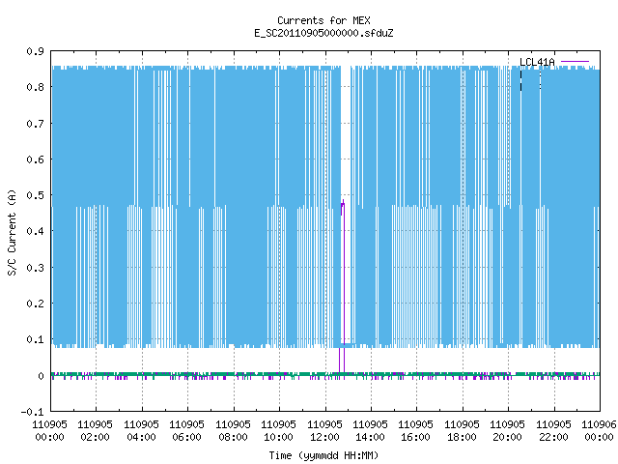
Task: Click the x-axis label '110905 12:00'
Action: [324, 431]
